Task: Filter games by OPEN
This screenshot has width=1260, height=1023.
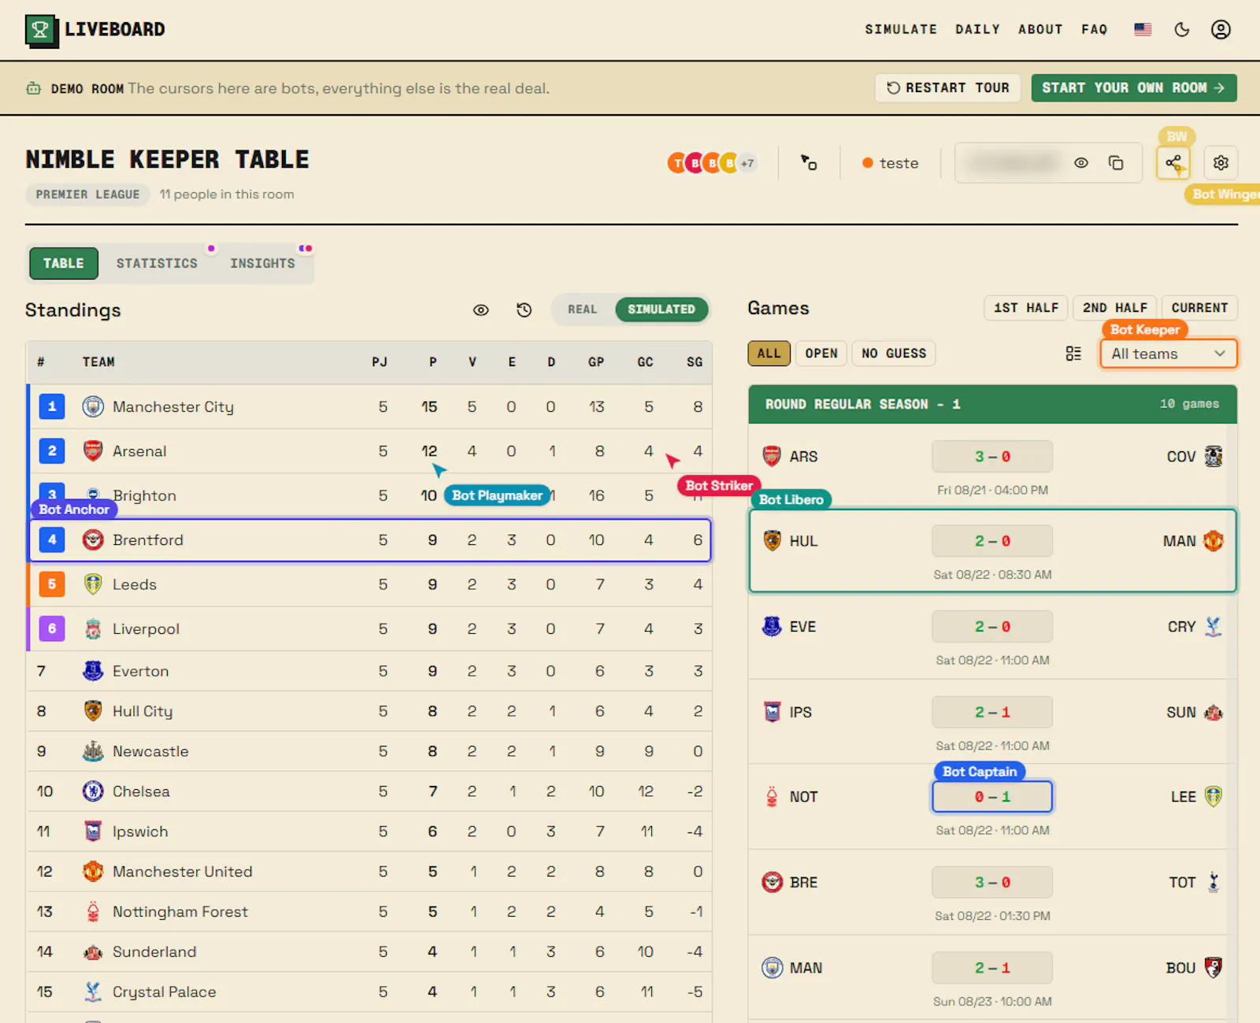Action: 821,354
